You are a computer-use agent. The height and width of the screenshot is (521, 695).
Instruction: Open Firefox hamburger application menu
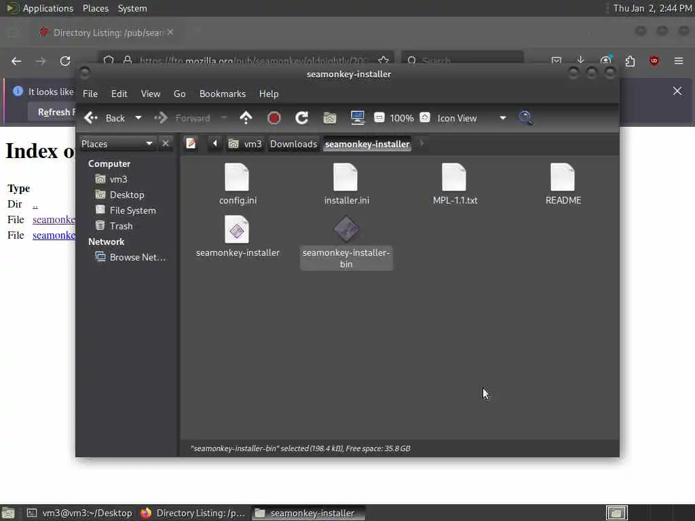(679, 60)
